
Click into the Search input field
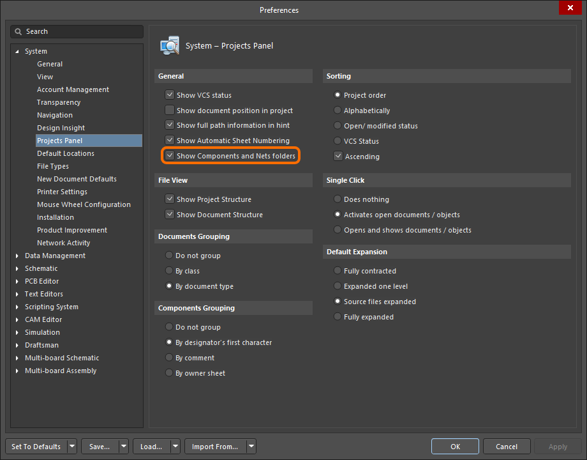82,31
